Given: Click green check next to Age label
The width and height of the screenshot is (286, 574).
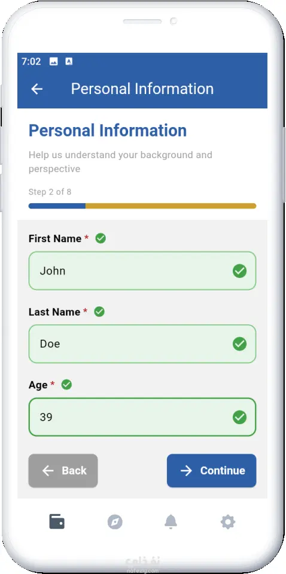Looking at the screenshot, I should tap(66, 385).
